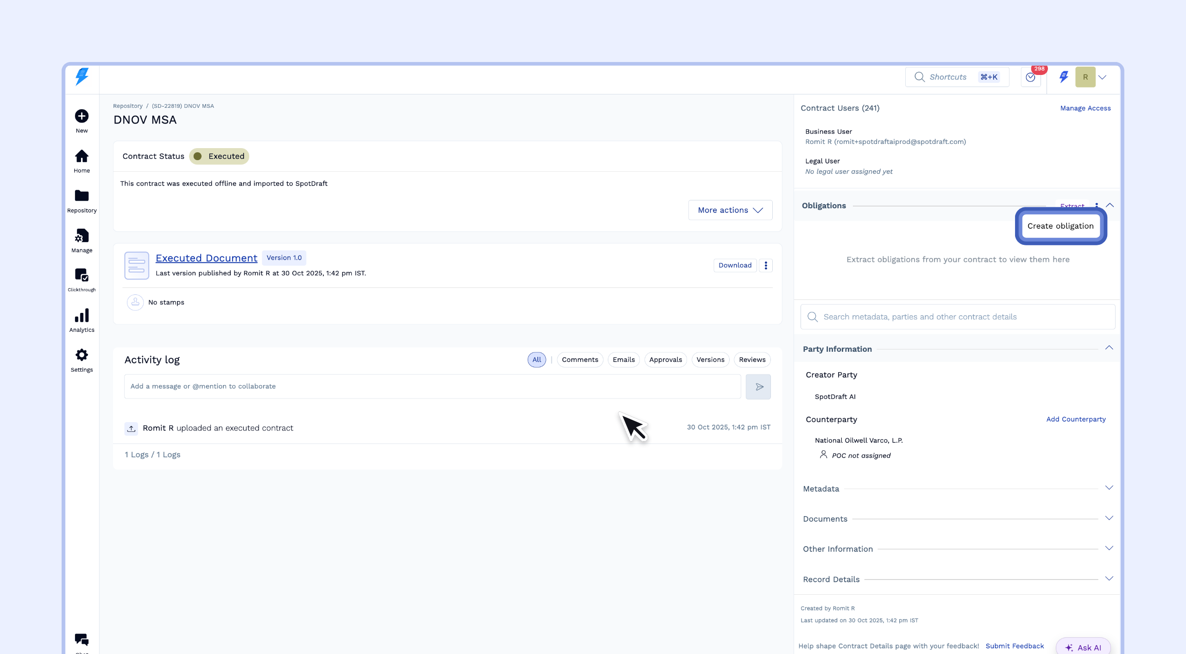
Task: Open the Analytics bar chart icon
Action: tap(82, 316)
